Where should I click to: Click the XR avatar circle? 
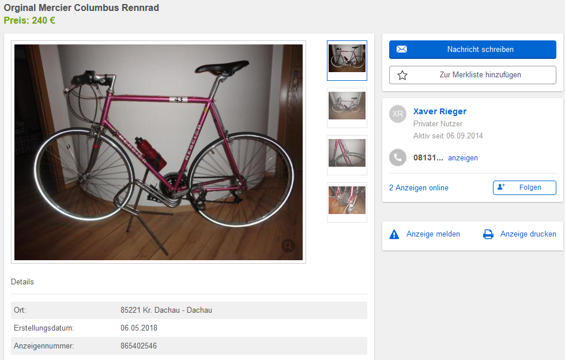coord(397,114)
